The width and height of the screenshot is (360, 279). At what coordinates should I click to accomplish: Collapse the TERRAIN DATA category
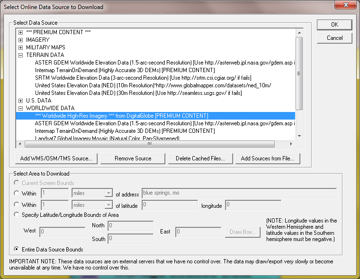(20, 55)
